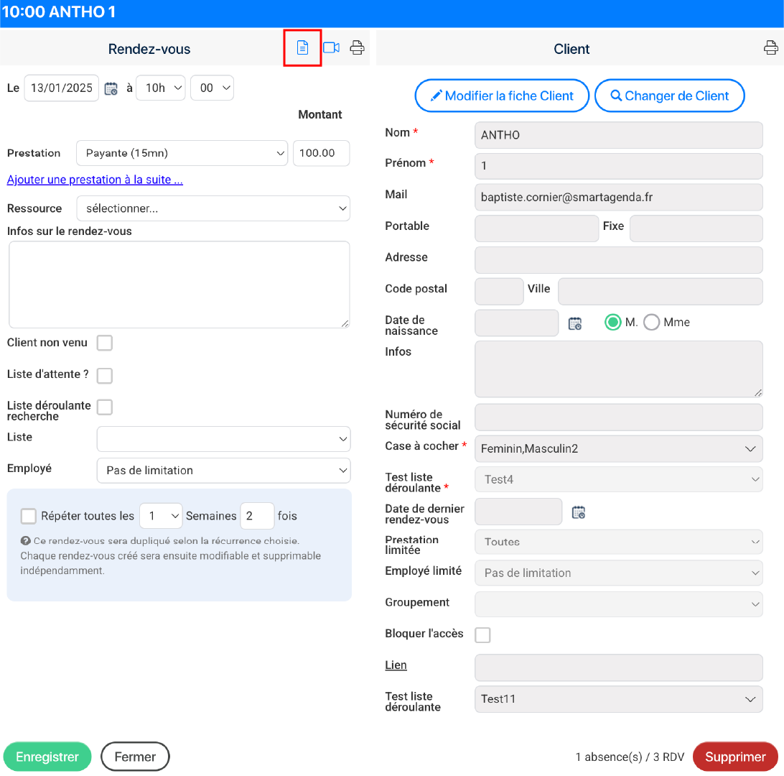Check the Bloquer l'accès box

click(483, 635)
